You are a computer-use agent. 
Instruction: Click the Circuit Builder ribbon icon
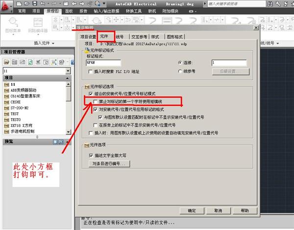coord(38,25)
